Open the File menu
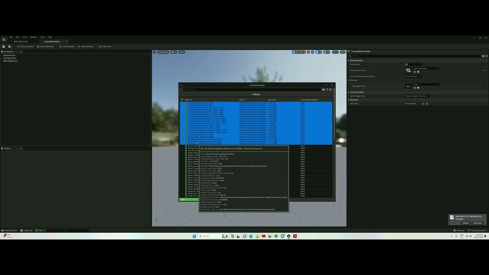Viewport: 489px width, 275px height. pos(11,37)
